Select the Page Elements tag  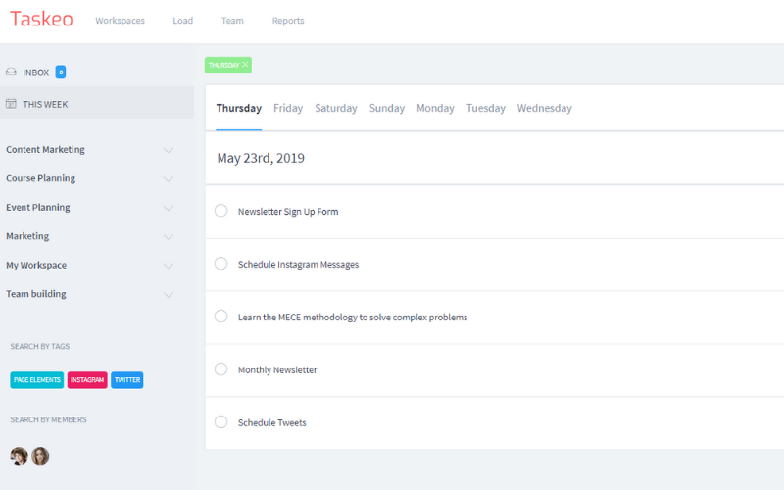[37, 380]
